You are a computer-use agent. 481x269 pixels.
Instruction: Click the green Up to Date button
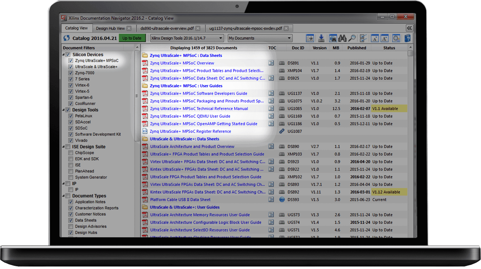tap(132, 38)
